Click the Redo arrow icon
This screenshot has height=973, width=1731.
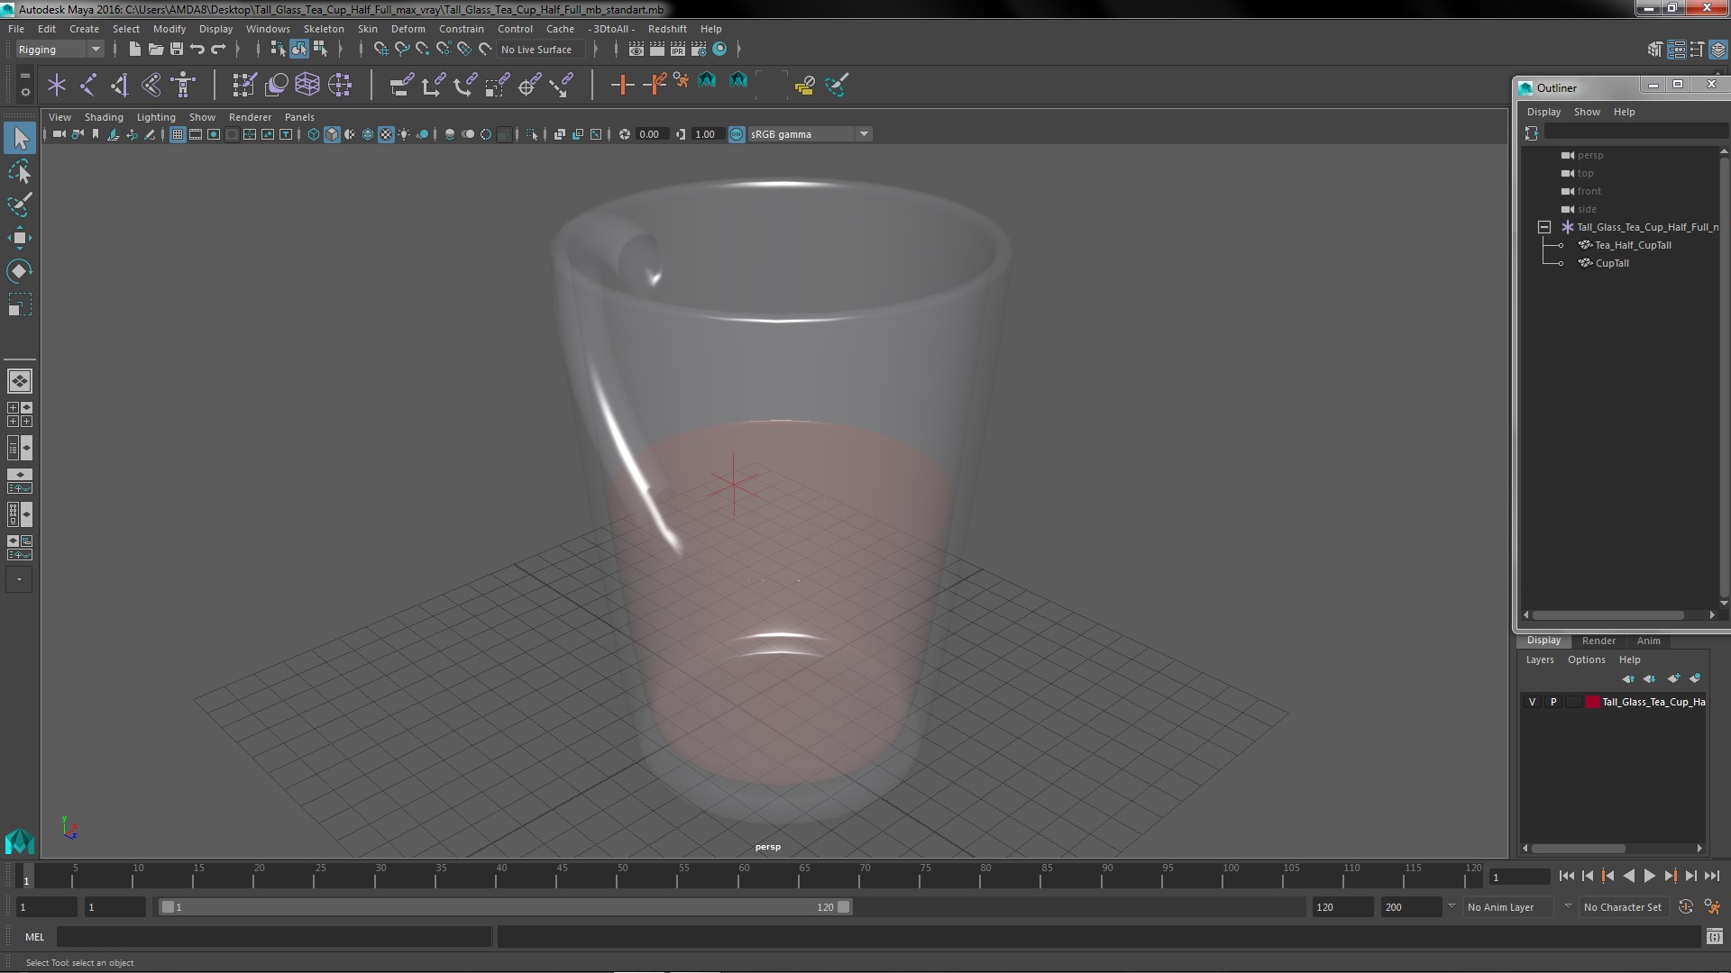[x=218, y=50]
